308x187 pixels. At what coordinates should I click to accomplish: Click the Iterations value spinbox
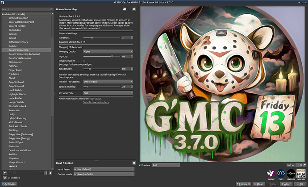pos(127,37)
